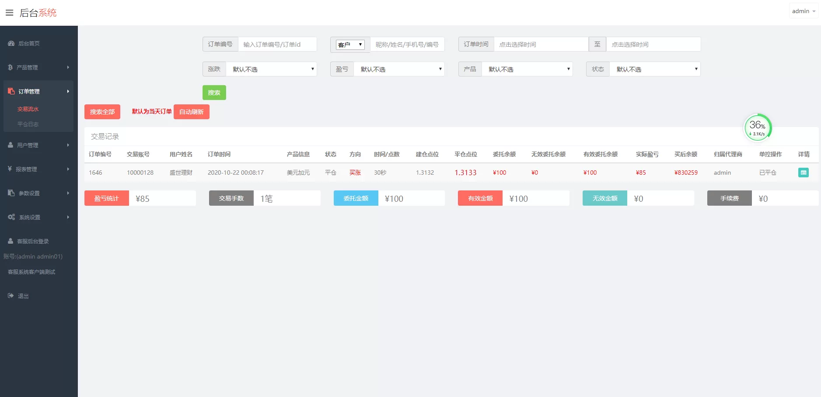Open the 涨跌 dropdown
Image resolution: width=821 pixels, height=397 pixels.
click(x=271, y=69)
